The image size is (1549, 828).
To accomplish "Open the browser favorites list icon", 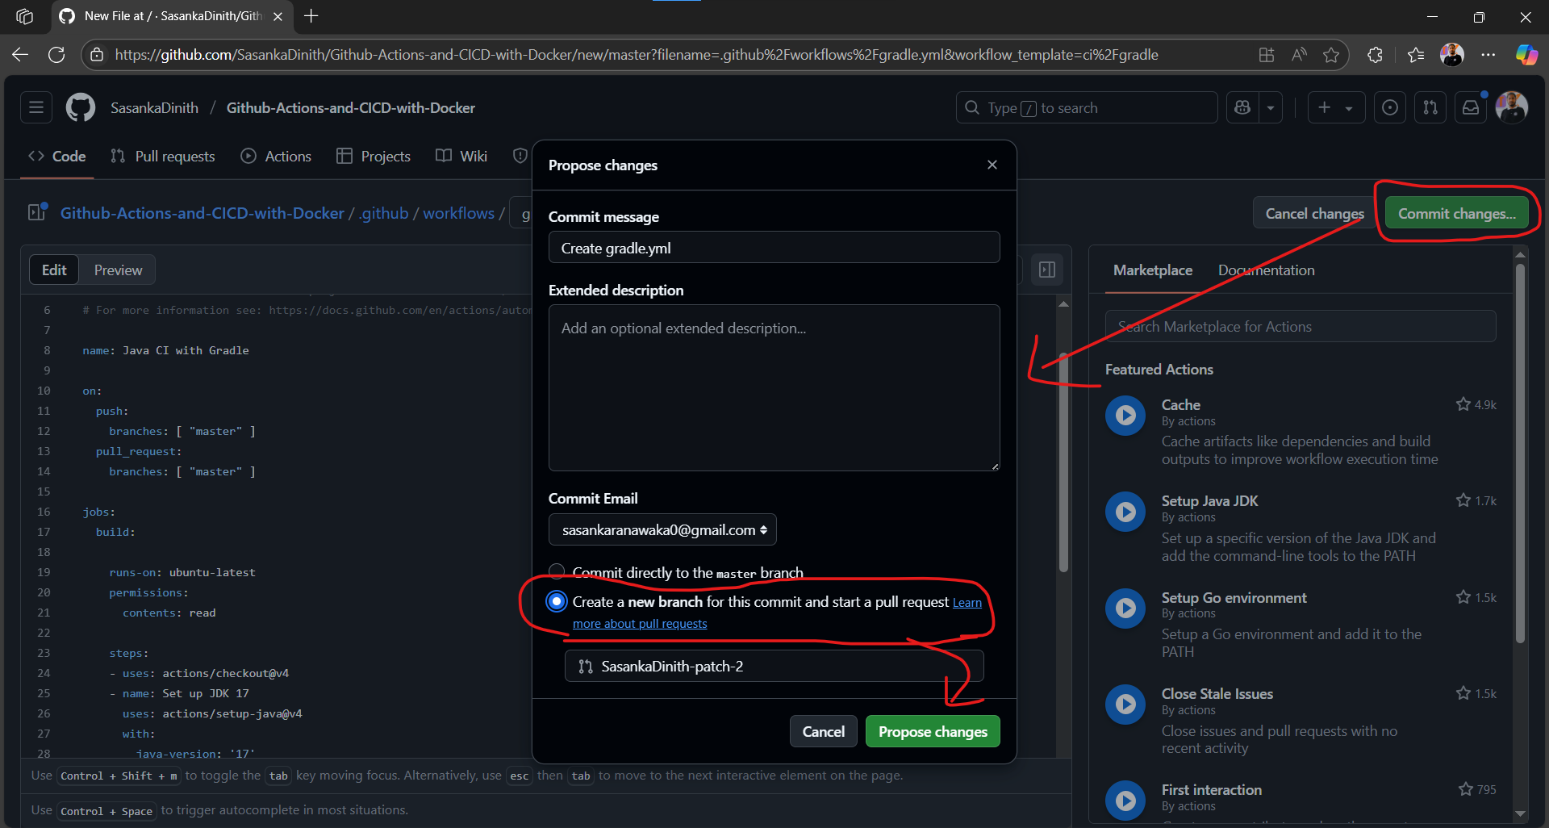I will (1416, 55).
